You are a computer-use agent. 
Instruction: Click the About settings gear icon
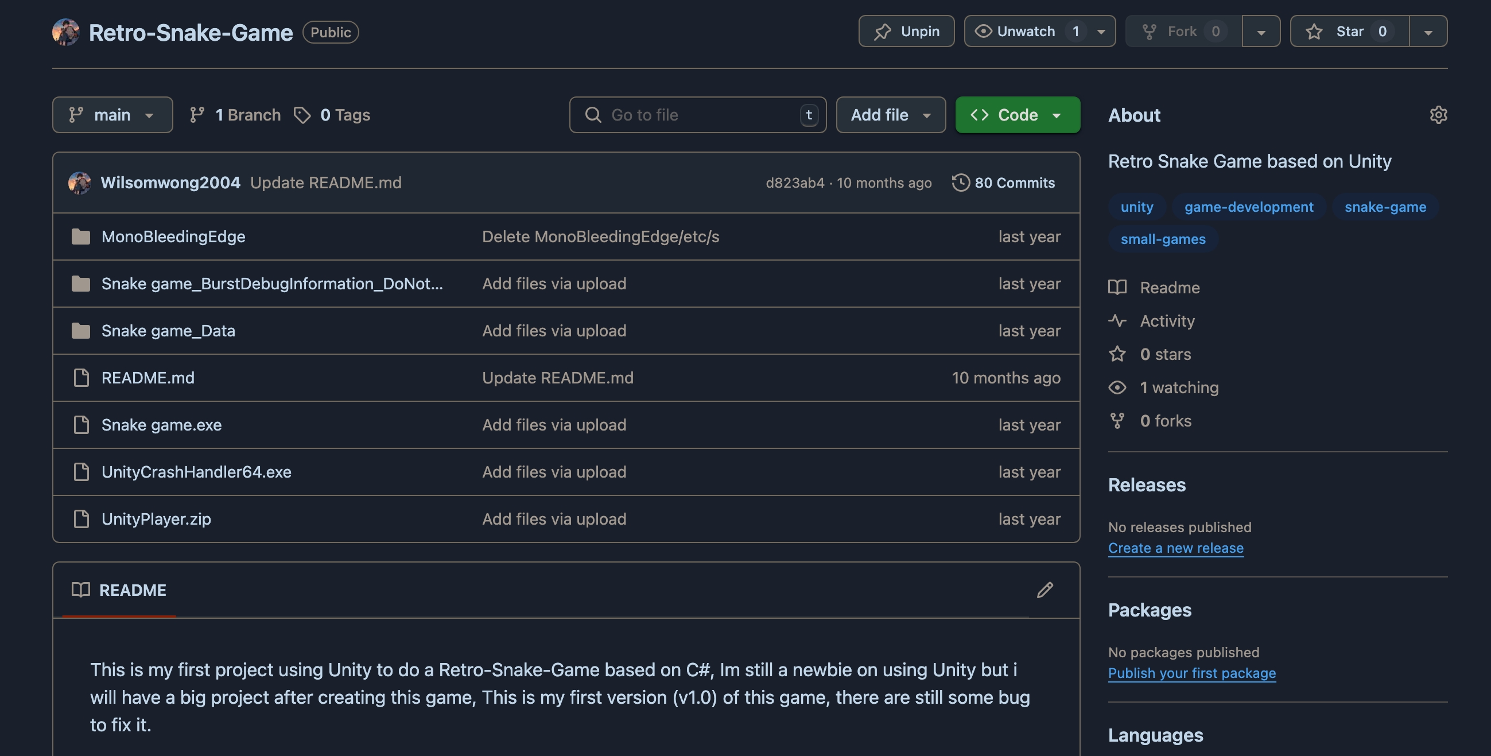[x=1438, y=115]
